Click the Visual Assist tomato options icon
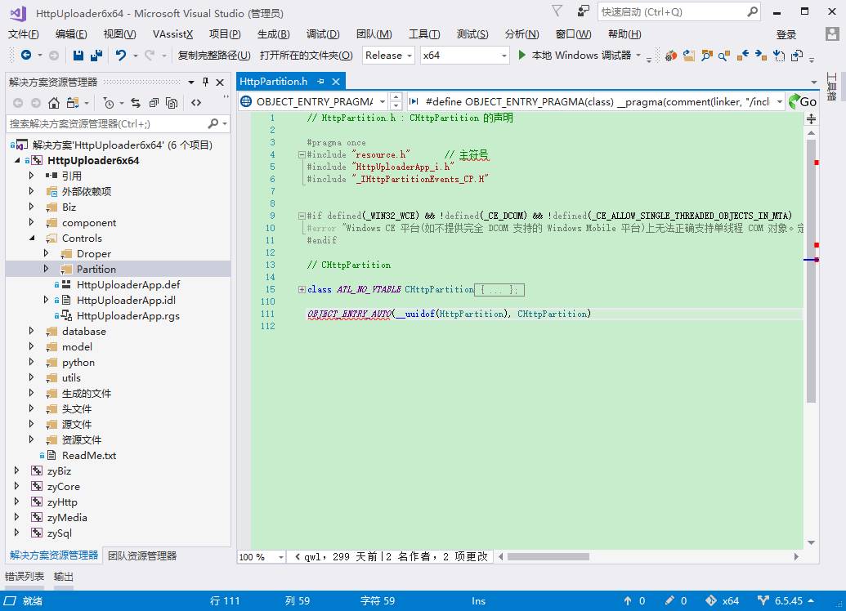 tap(670, 56)
